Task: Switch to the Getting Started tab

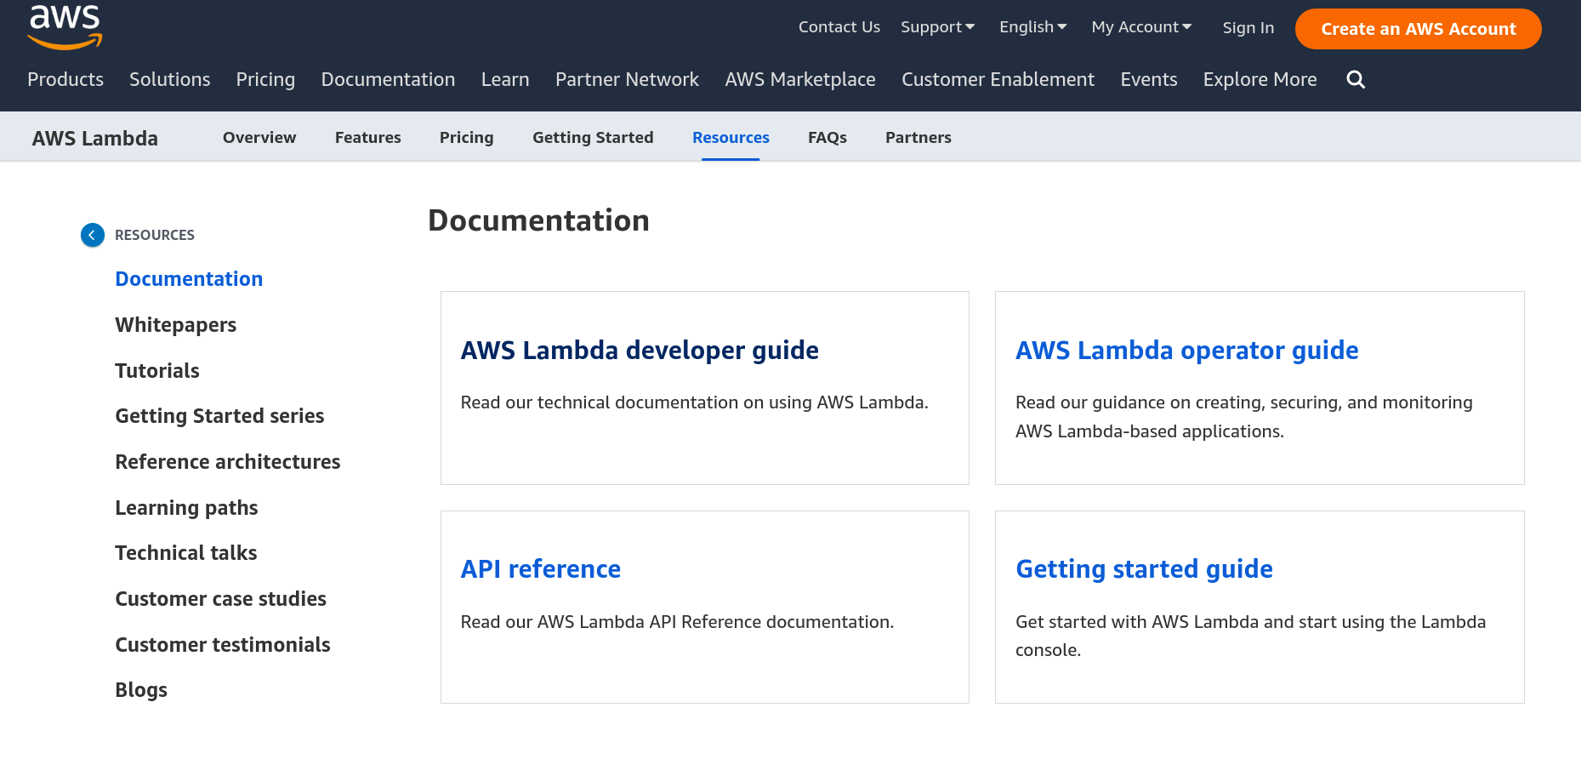Action: [593, 138]
